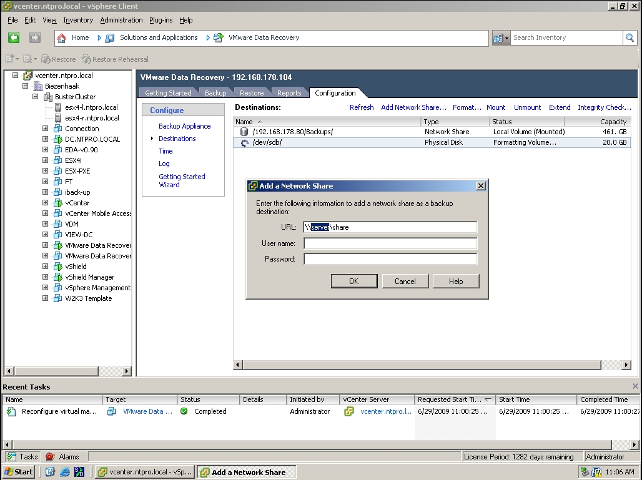Click the Tasks status bar button
Viewport: 642px width, 480px height.
(23, 457)
